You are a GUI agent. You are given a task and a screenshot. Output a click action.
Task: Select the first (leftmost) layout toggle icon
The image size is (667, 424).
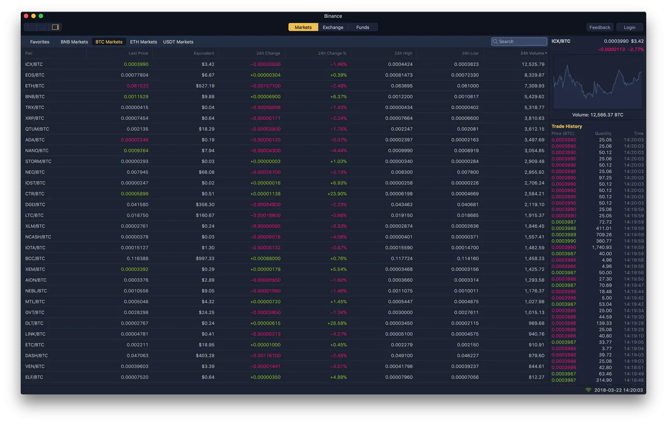(x=30, y=27)
